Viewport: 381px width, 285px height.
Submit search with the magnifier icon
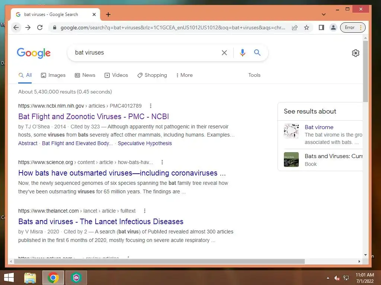257,53
